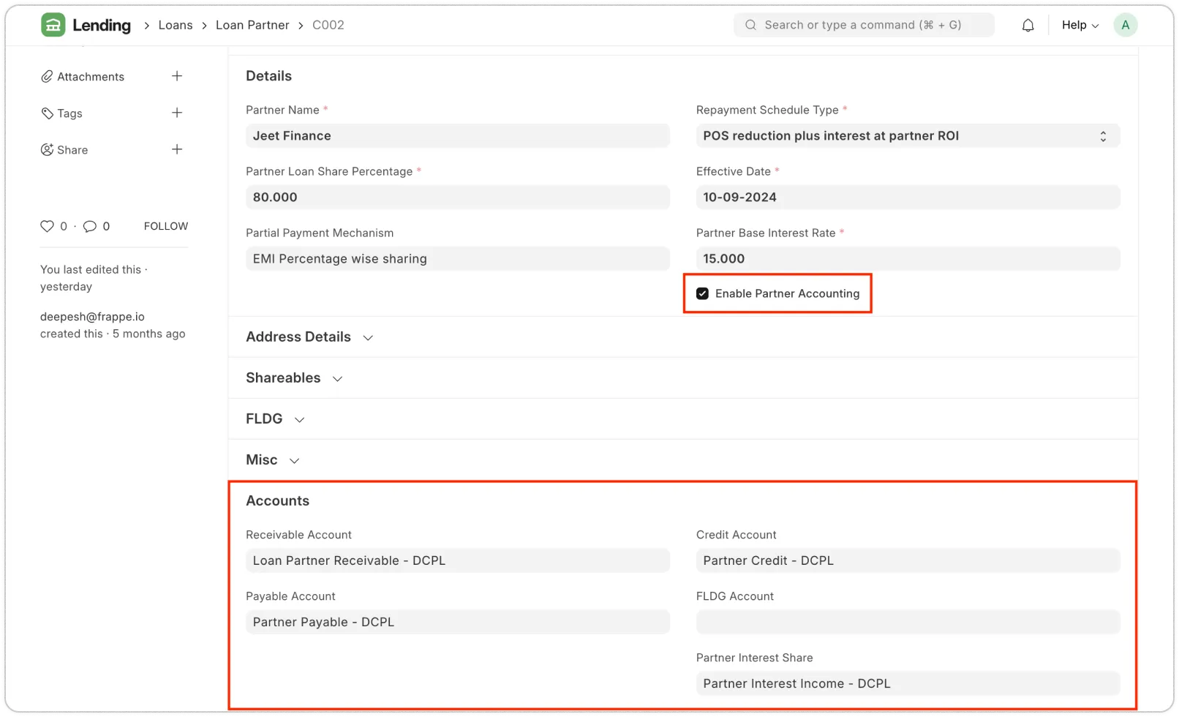This screenshot has width=1179, height=717.
Task: Click the tags icon in the sidebar
Action: point(47,113)
